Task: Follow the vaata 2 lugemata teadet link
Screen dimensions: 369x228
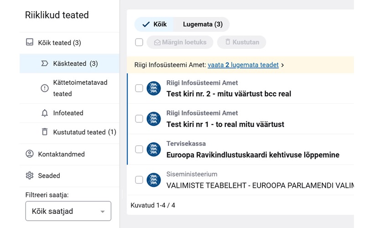Action: [x=243, y=65]
